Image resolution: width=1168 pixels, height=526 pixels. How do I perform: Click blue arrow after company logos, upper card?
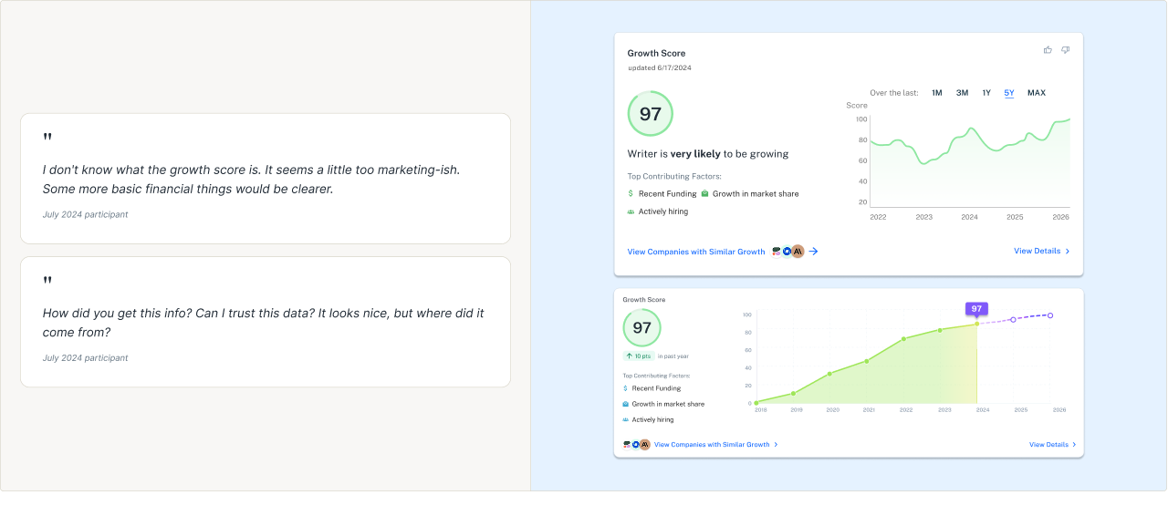tap(813, 252)
